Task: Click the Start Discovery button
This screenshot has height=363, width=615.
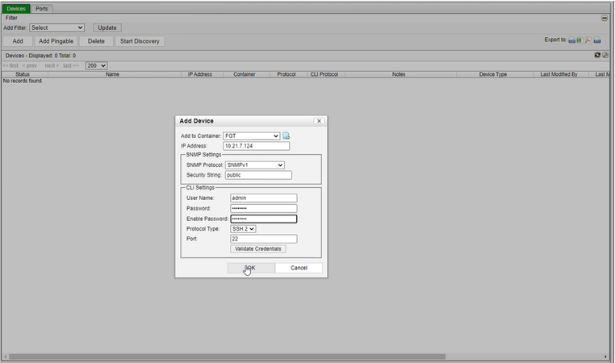Action: (140, 40)
